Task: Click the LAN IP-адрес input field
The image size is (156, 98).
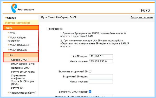Action: [x=101, y=56]
